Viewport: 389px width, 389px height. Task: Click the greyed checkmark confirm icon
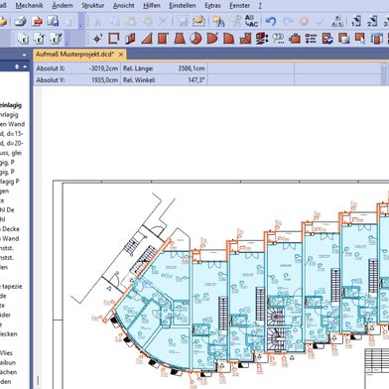pos(320,22)
